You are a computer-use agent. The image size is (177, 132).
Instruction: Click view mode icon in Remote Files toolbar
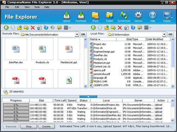(x=66, y=28)
